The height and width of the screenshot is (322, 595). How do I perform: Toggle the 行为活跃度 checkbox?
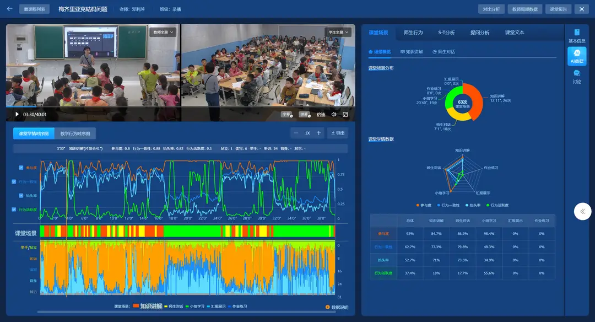pyautogui.click(x=14, y=210)
